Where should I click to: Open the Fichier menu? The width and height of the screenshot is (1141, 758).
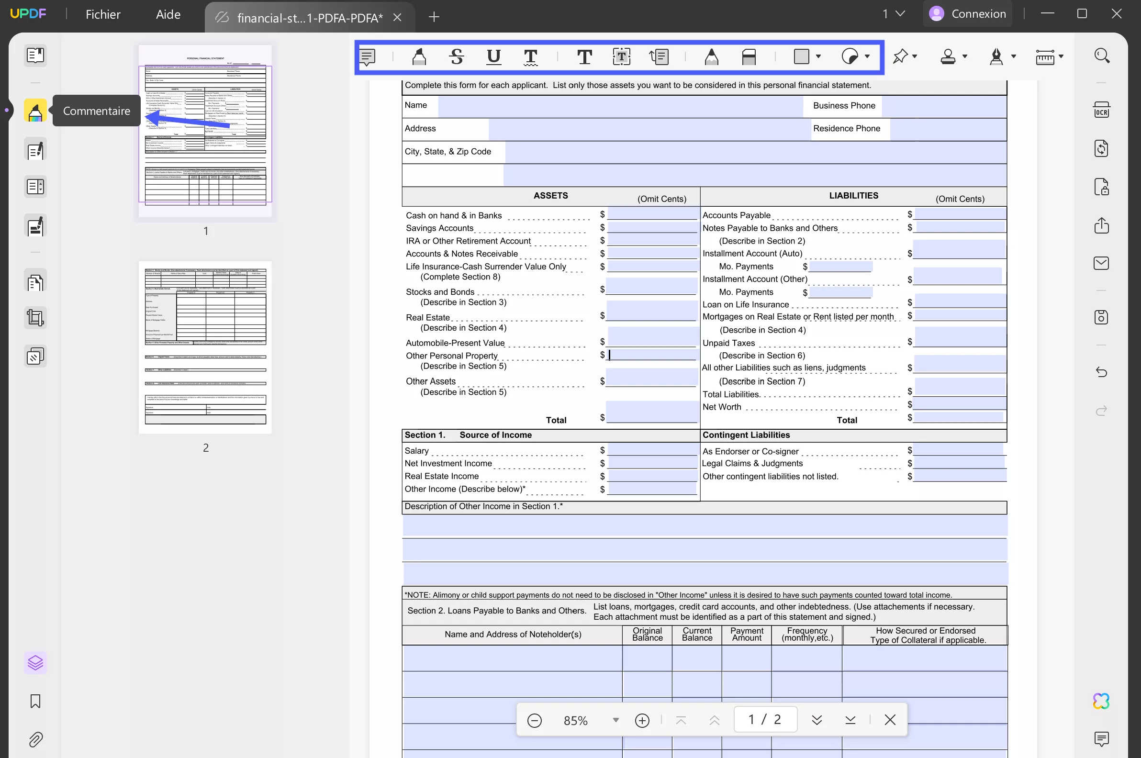click(x=103, y=14)
